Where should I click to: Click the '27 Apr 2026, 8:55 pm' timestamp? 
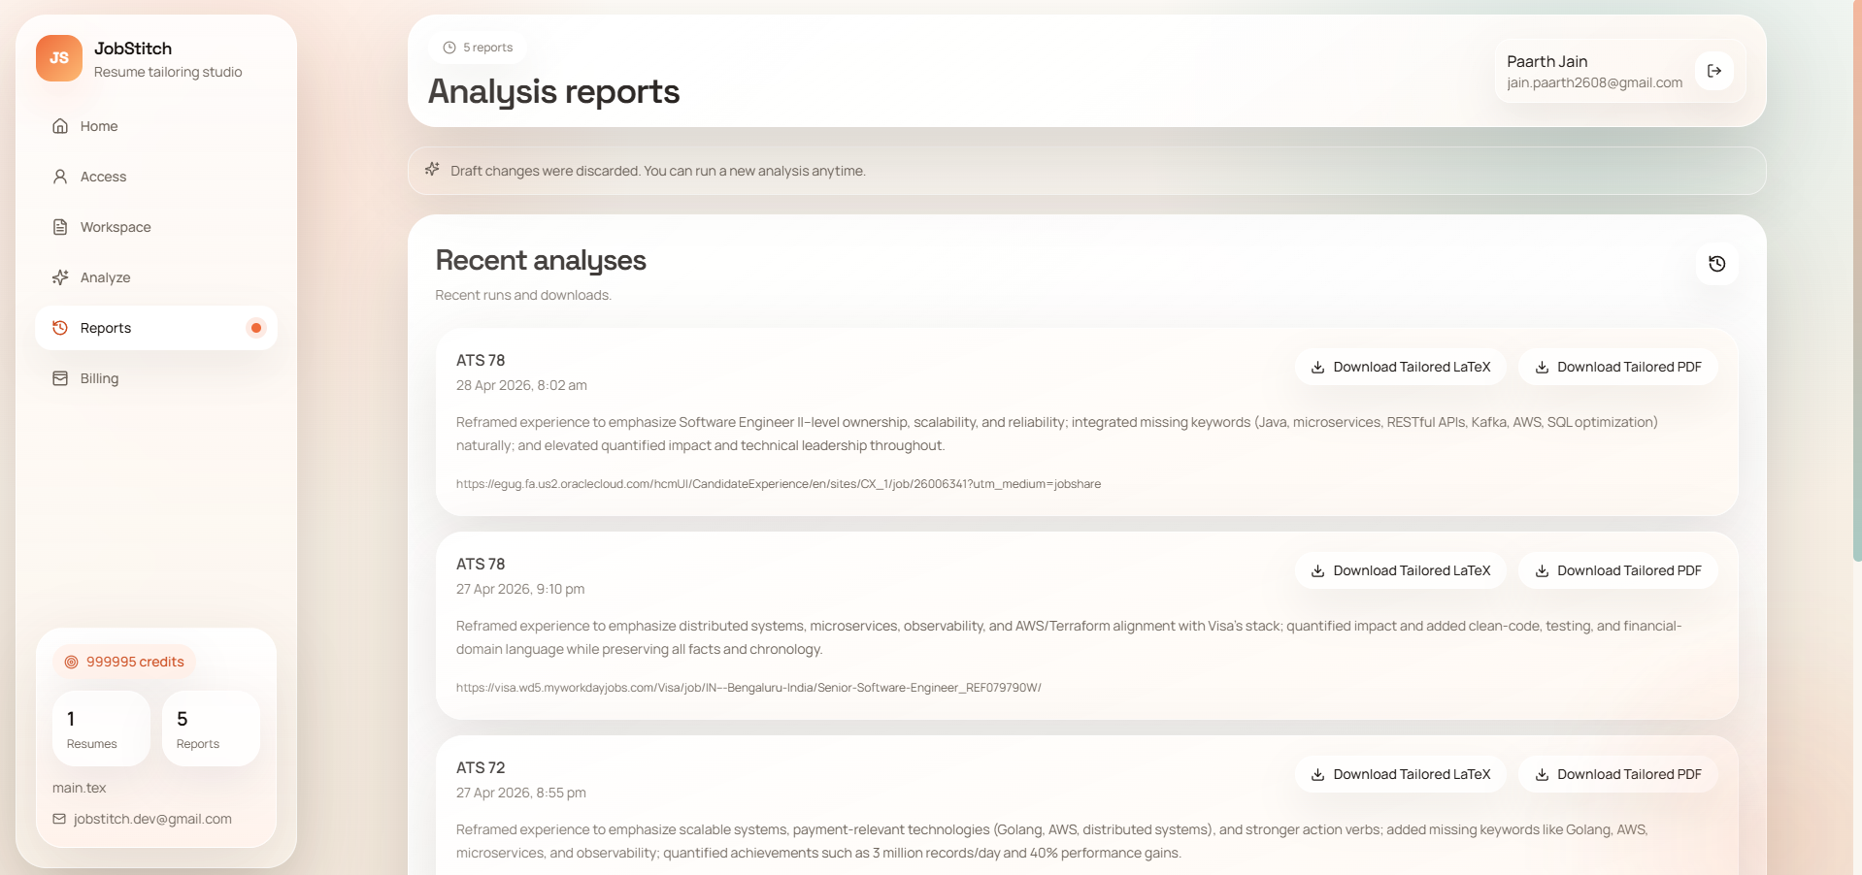(x=521, y=793)
